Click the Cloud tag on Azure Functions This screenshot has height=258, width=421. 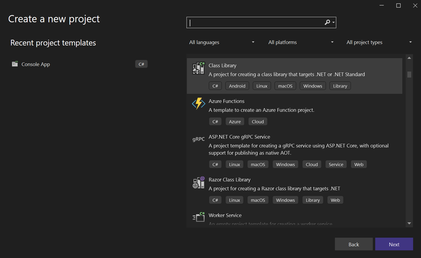[x=258, y=121]
